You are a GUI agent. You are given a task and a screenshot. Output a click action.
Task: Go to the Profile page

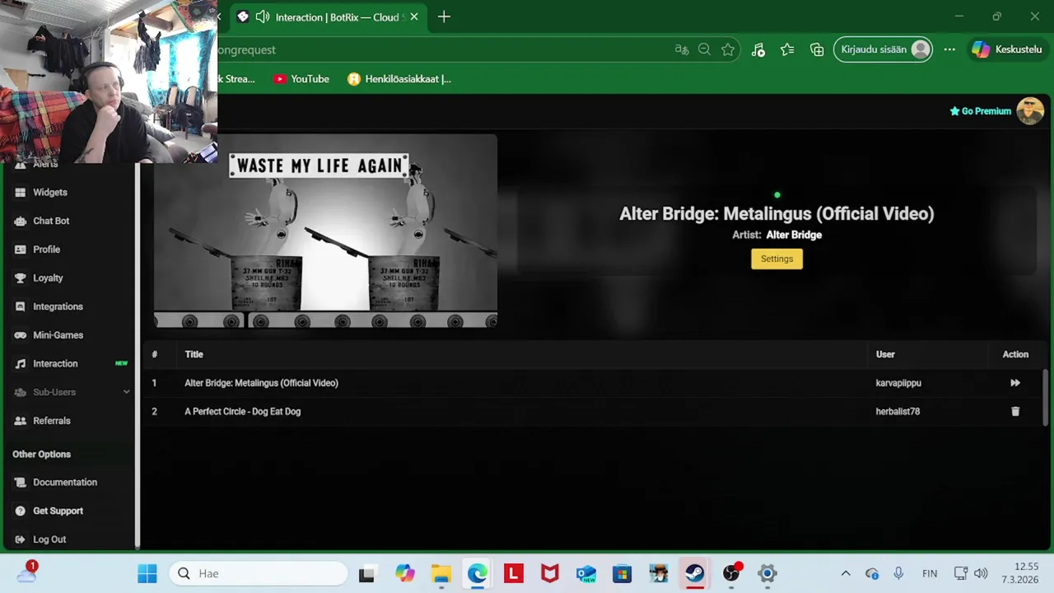pyautogui.click(x=46, y=250)
